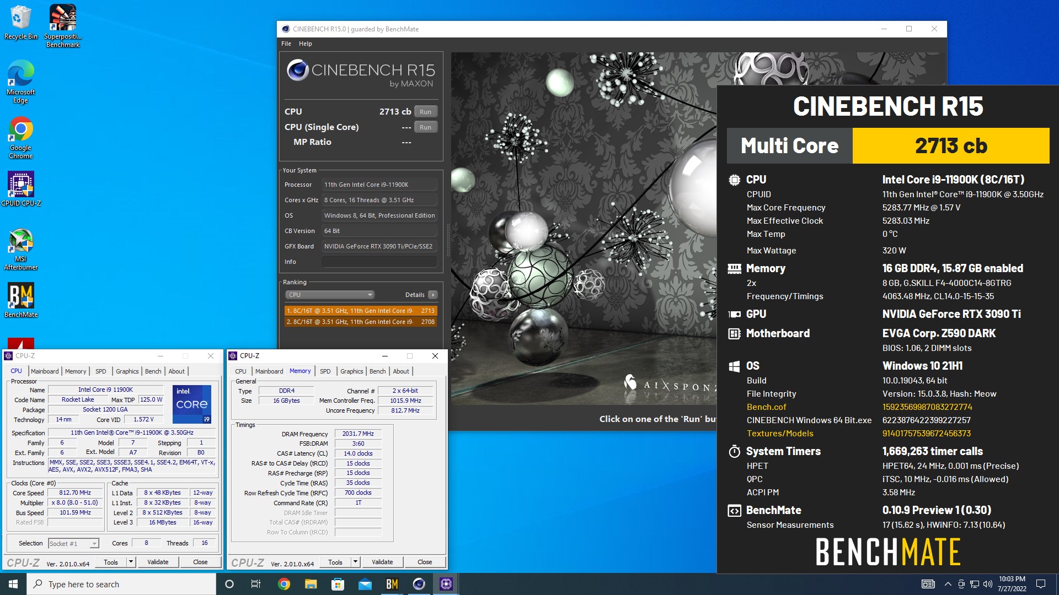Open the Recycle Bin desktop icon
The width and height of the screenshot is (1059, 595).
tap(20, 23)
